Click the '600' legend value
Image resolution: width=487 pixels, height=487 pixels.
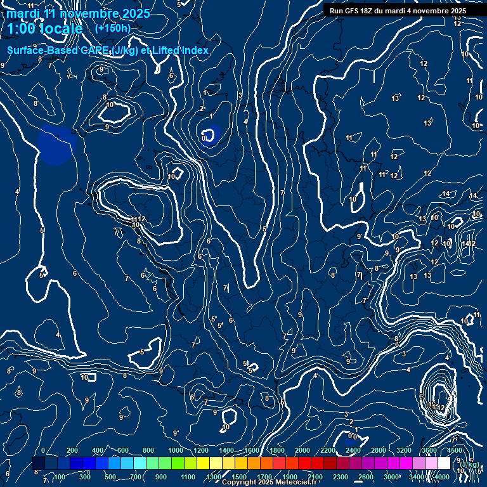[123, 450]
